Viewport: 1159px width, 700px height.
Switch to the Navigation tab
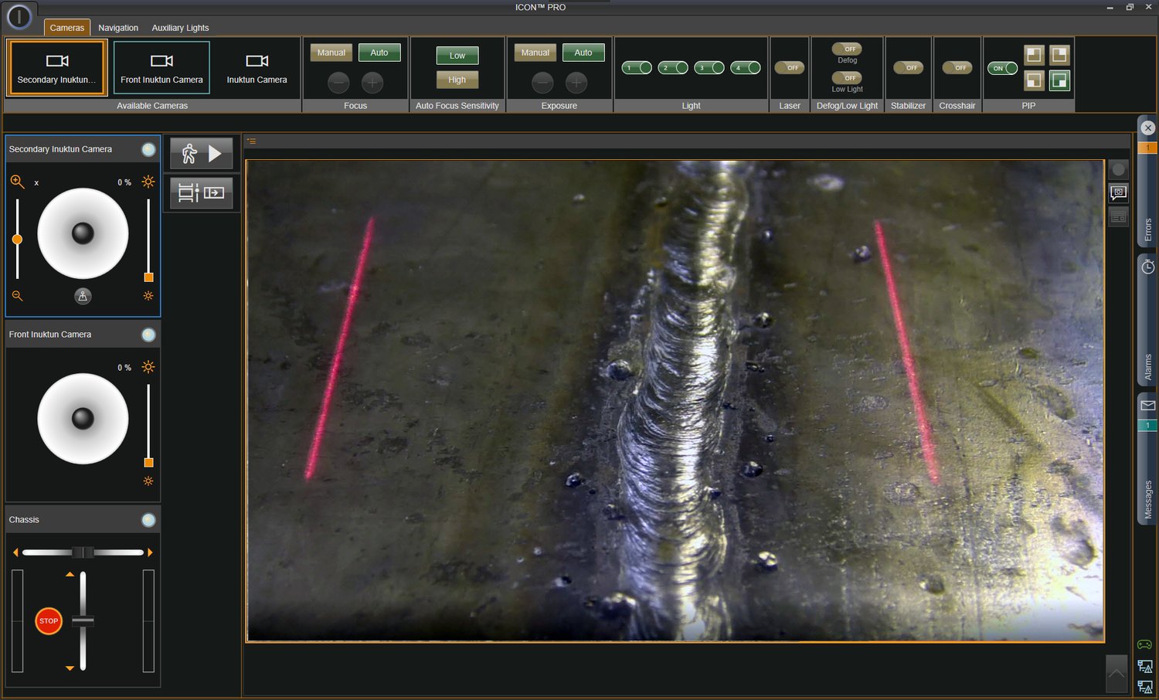point(117,27)
